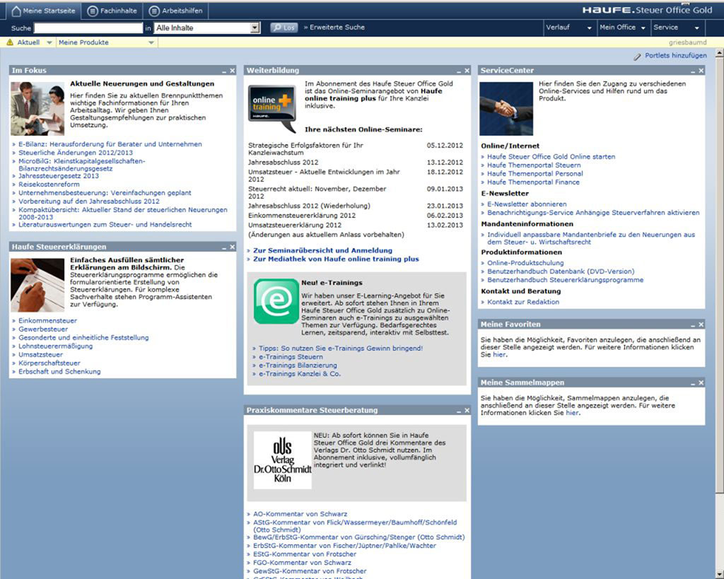Open Steuerliche Änderungen 2012/2013 link
The width and height of the screenshot is (724, 579).
tap(75, 153)
